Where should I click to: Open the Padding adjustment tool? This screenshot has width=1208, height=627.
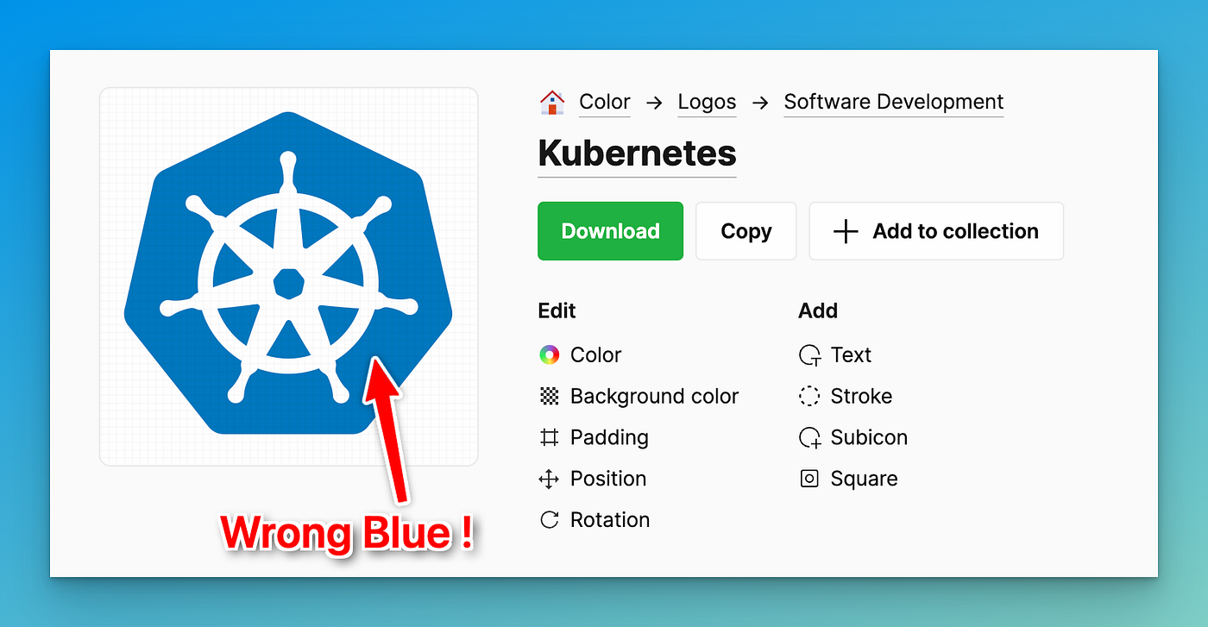[x=608, y=437]
